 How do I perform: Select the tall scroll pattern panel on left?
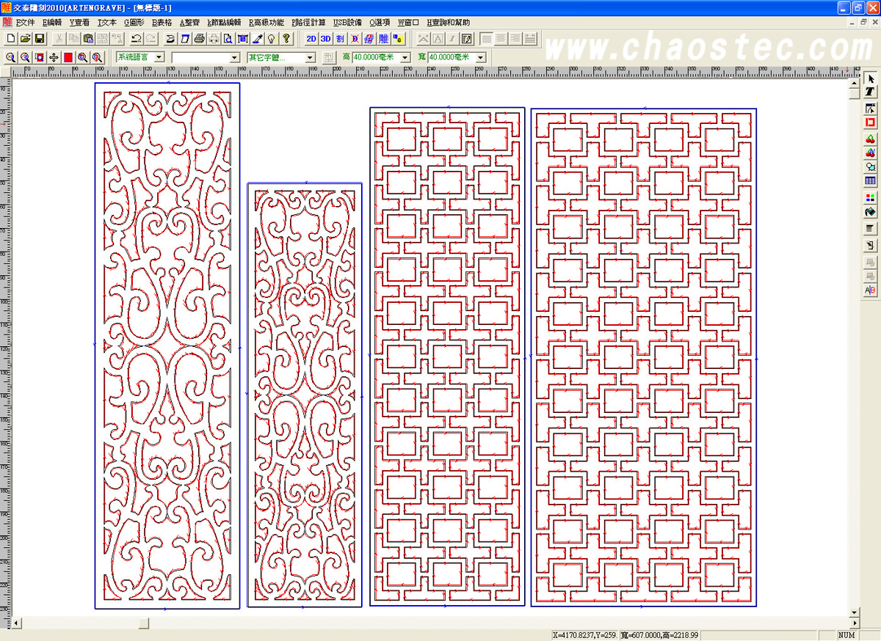click(x=167, y=345)
